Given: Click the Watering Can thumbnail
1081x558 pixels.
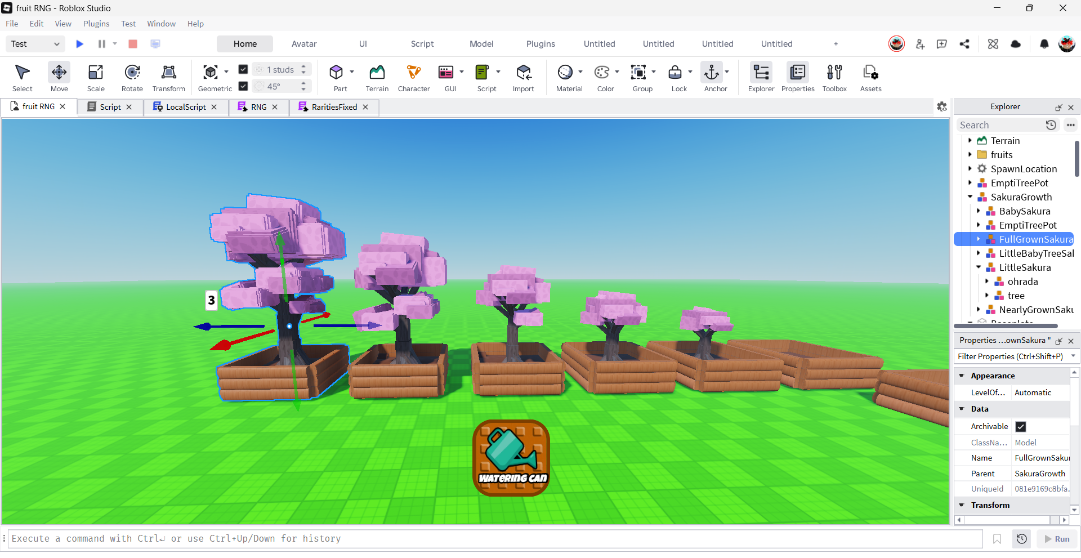Looking at the screenshot, I should [511, 458].
